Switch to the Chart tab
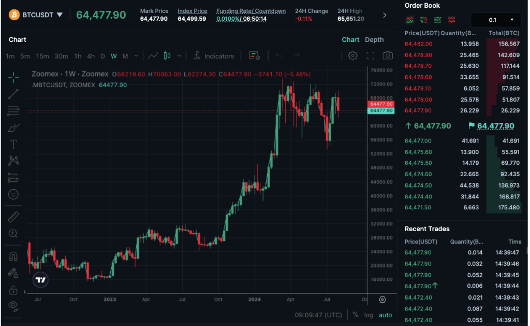Image resolution: width=530 pixels, height=326 pixels. (x=350, y=39)
